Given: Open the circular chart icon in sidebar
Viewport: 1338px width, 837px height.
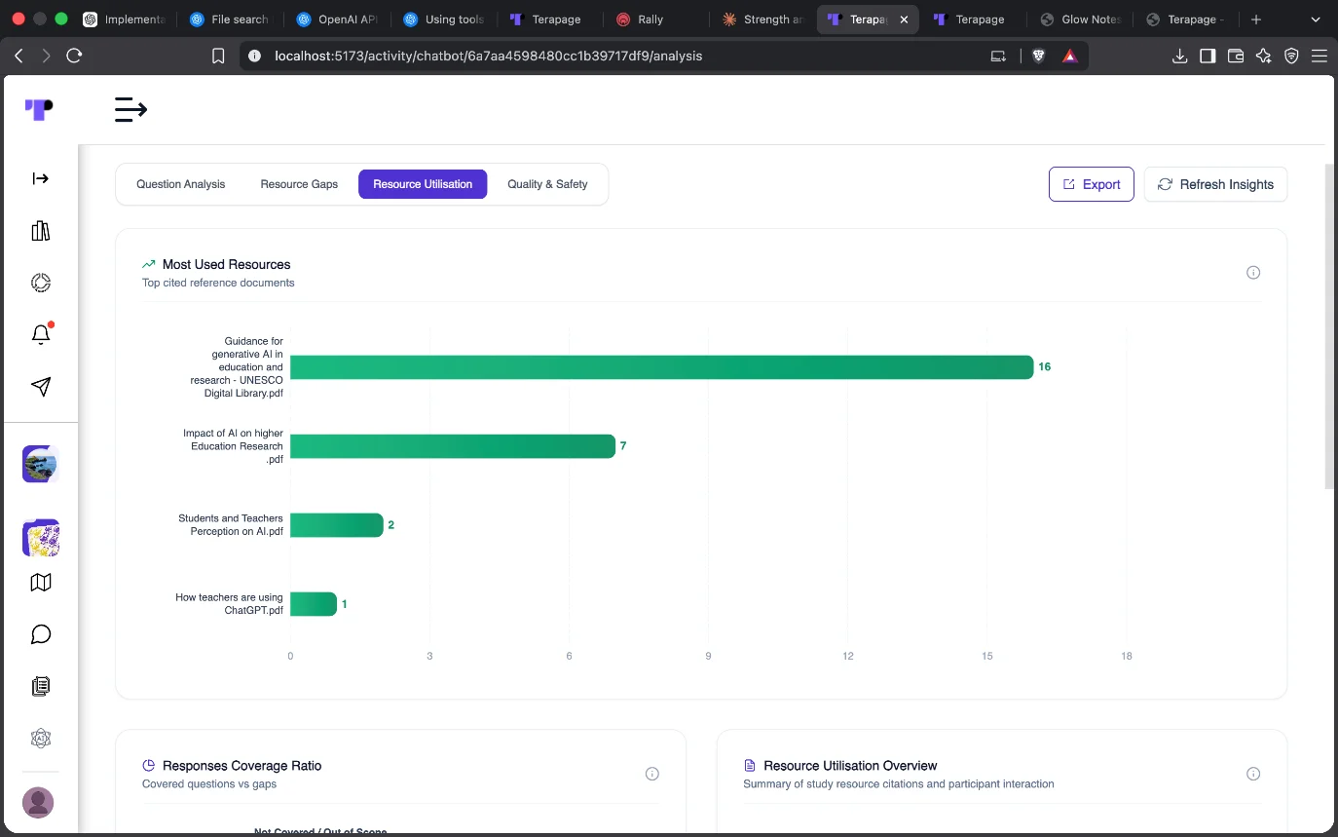Looking at the screenshot, I should 40,283.
